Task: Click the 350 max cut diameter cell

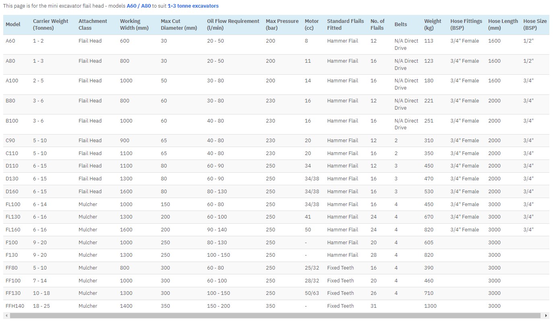Action: coord(166,306)
